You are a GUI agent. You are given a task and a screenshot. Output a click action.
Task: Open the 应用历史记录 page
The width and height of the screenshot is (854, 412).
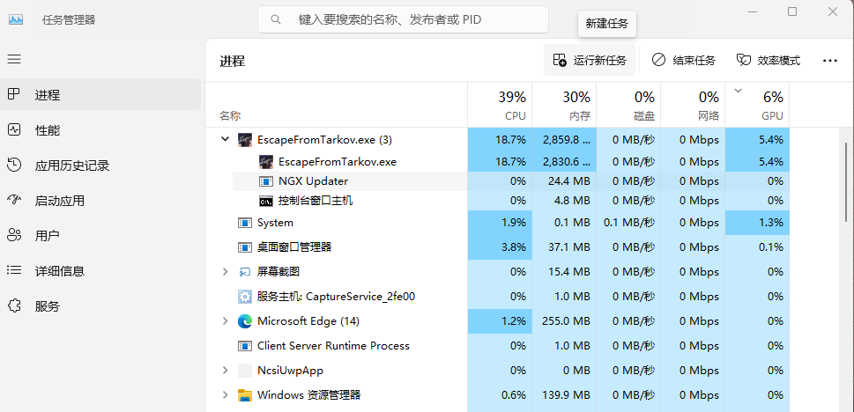[x=100, y=166]
